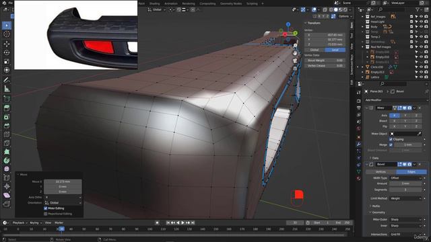Open the Axis Ortho dropdown in Move panel
431x242 pixels.
pos(63,197)
